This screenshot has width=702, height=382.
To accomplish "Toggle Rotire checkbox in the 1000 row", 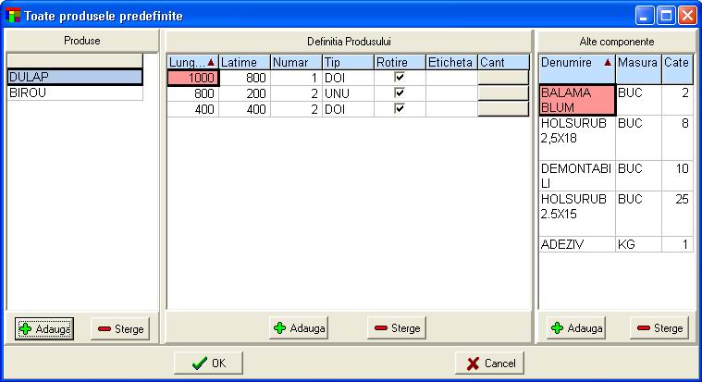I will tap(400, 79).
